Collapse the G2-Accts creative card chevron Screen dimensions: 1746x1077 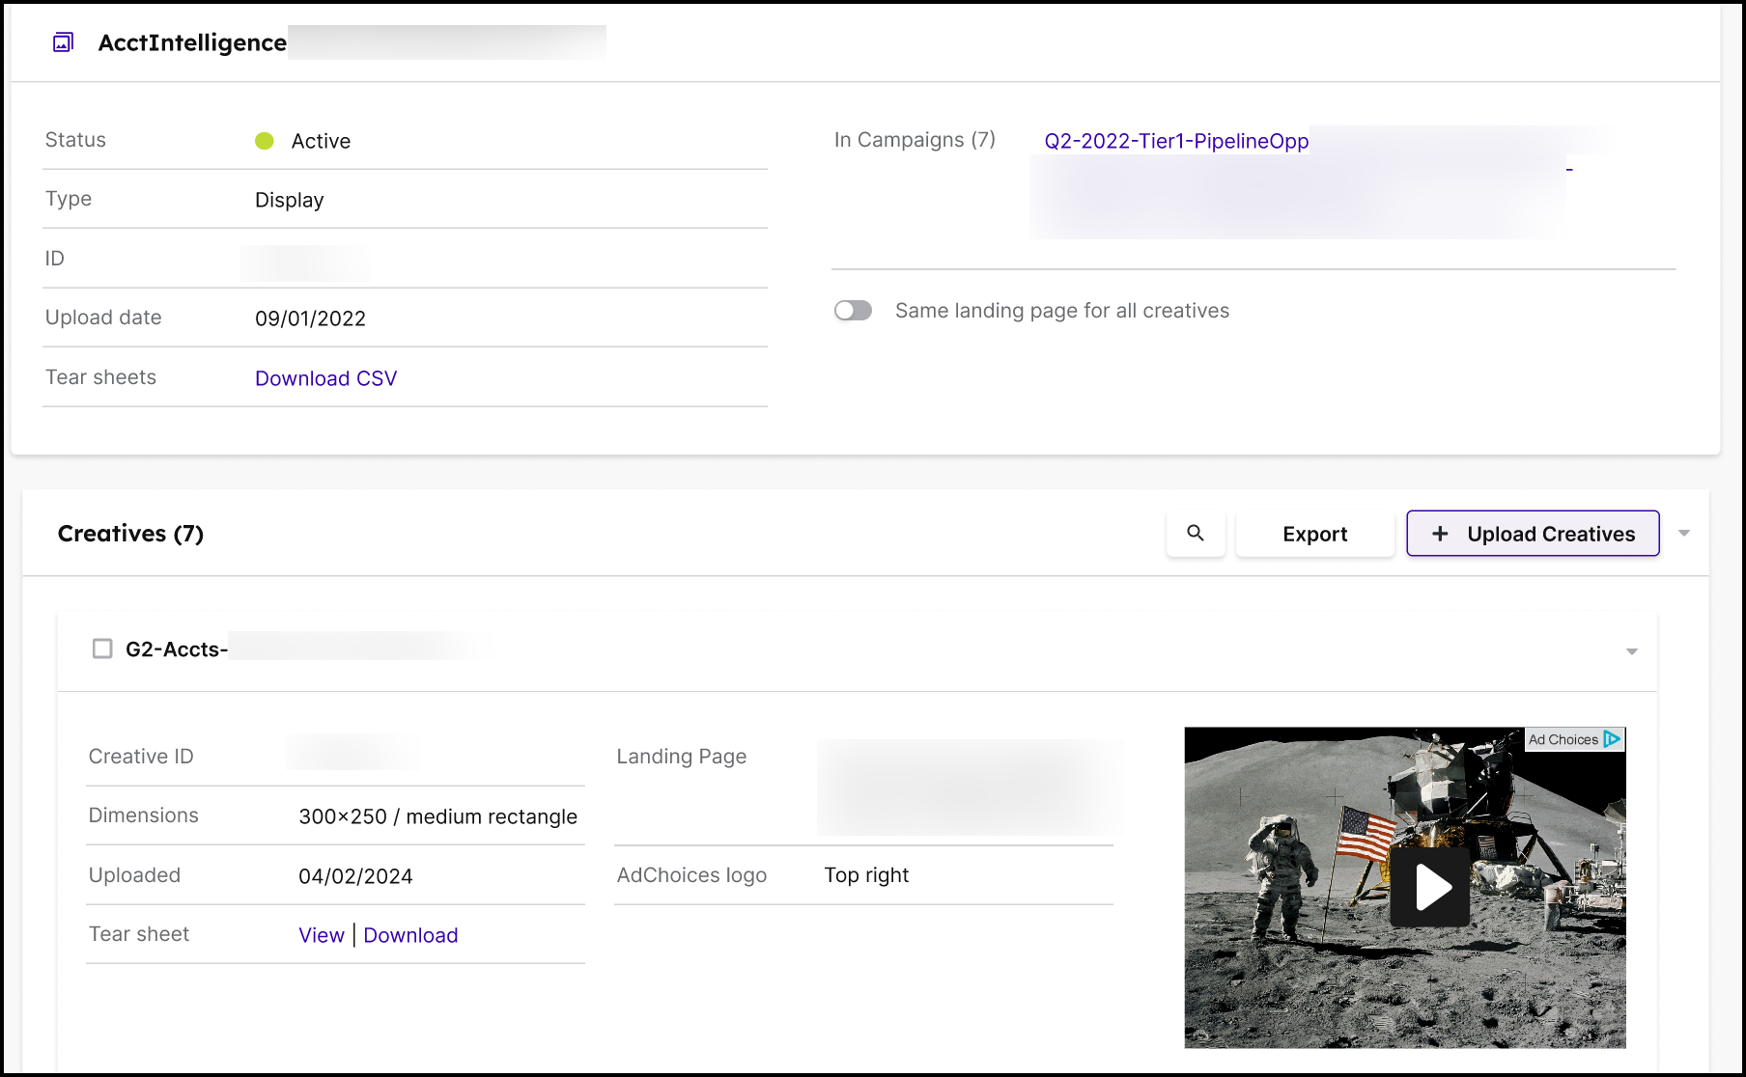[1632, 651]
